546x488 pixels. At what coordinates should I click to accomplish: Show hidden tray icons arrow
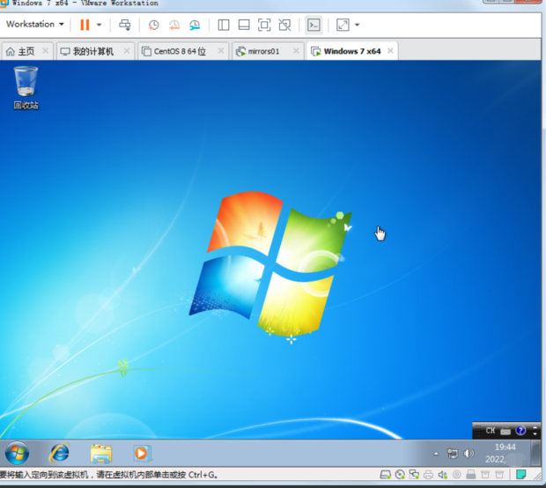click(436, 454)
